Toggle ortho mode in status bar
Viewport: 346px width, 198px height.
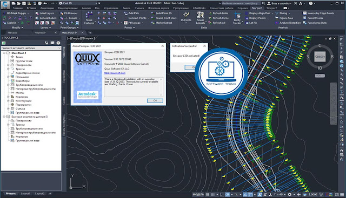pyautogui.click(x=222, y=194)
